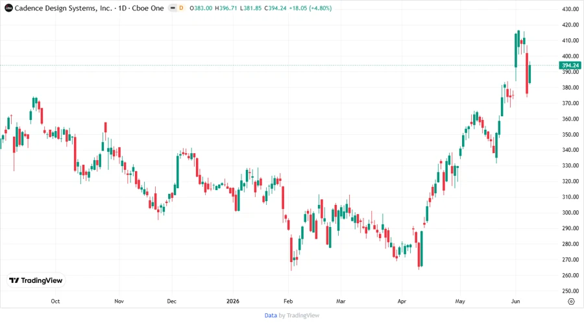Screen dimensions: 584x323
Task: Click the Nov label on time axis
Action: click(x=119, y=301)
